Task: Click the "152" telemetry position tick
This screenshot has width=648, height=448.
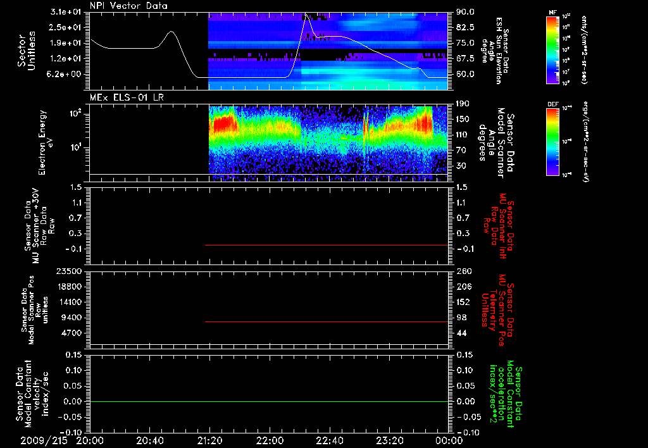Action: (x=463, y=302)
